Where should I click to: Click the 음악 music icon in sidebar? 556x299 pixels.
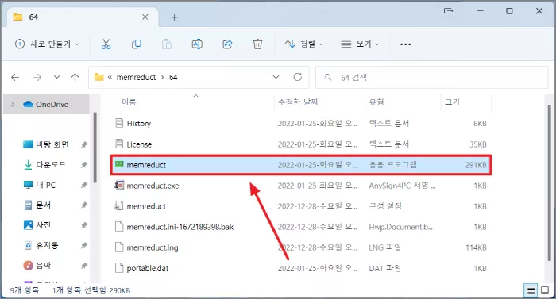pos(28,266)
